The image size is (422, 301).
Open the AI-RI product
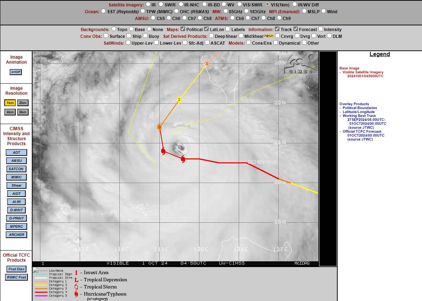(x=16, y=202)
